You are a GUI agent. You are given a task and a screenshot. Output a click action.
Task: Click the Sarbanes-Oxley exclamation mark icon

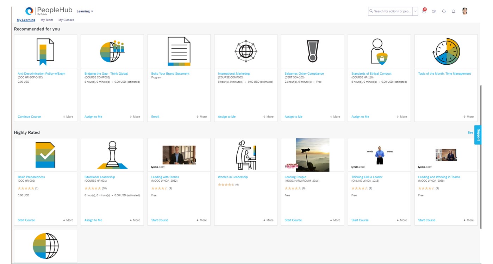click(312, 51)
